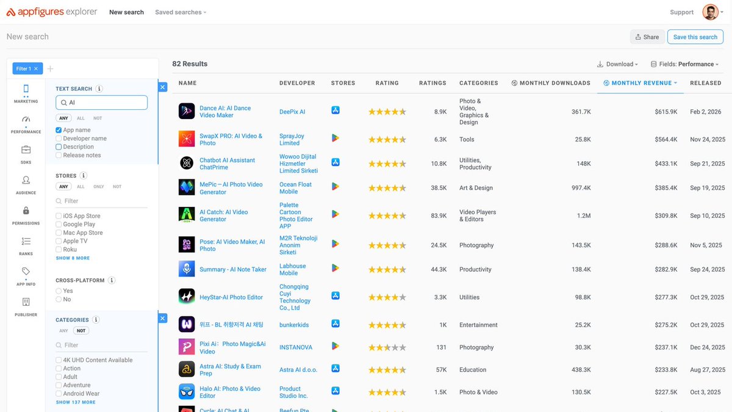732x412 pixels.
Task: Sort by Monthly Downloads column
Action: [551, 83]
